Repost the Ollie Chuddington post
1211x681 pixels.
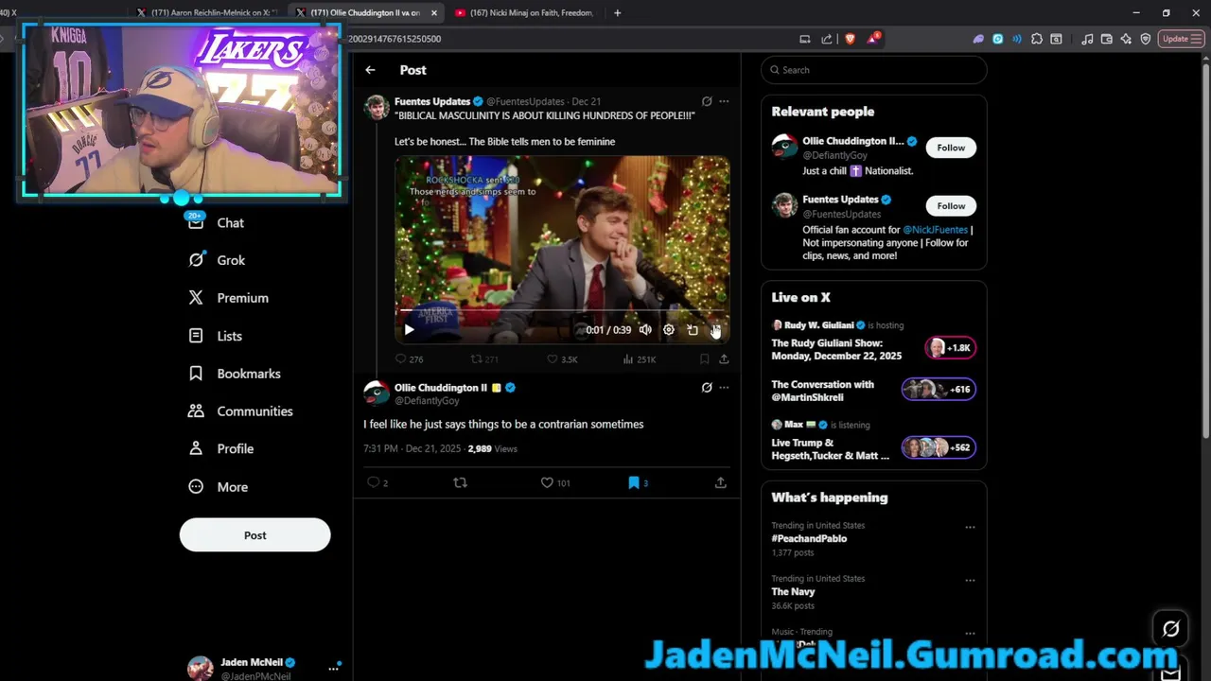(460, 482)
